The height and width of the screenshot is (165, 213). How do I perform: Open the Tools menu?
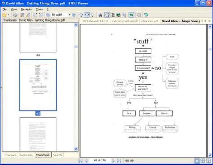click(x=39, y=9)
